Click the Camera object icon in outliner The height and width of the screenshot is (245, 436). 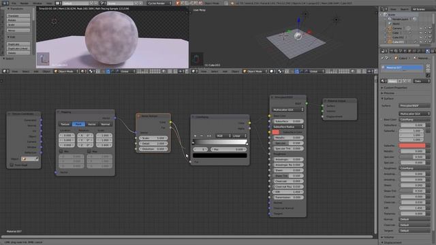click(x=390, y=29)
